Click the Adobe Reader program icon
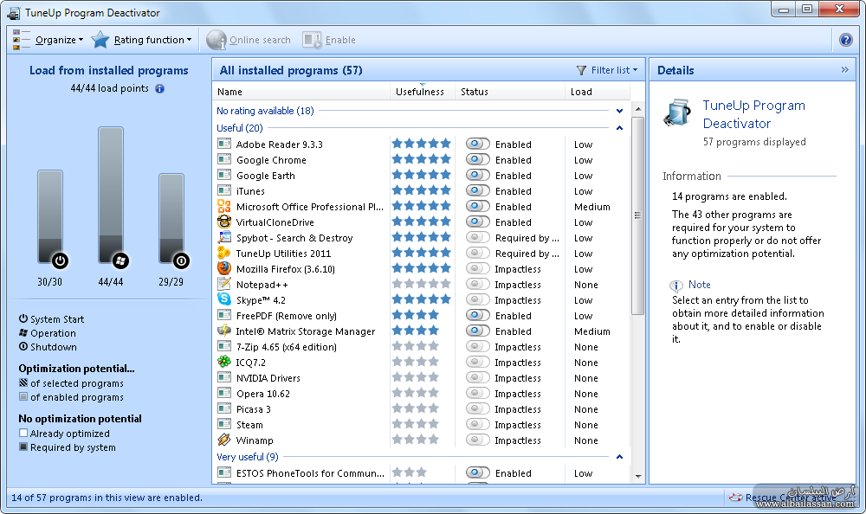 pyautogui.click(x=224, y=145)
